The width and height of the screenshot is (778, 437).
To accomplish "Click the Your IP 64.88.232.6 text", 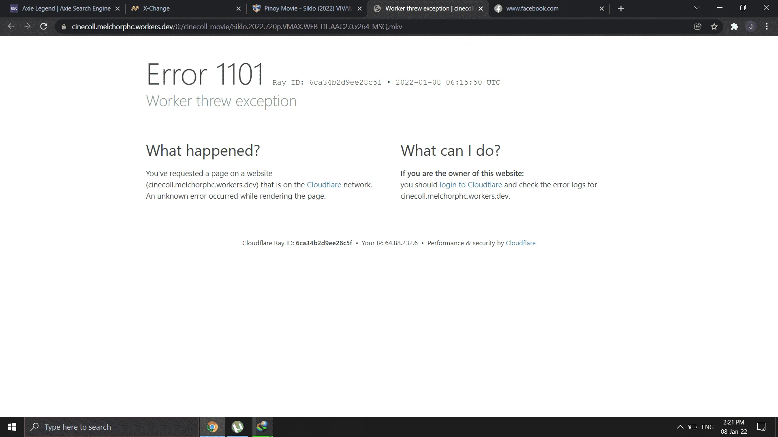I will pyautogui.click(x=389, y=243).
